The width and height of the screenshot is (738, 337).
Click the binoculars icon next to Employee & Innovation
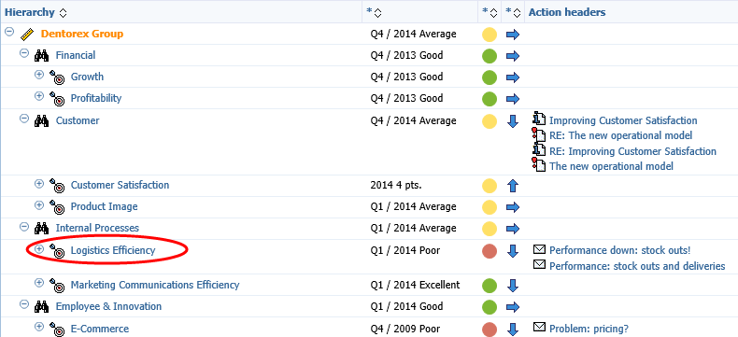coord(41,306)
